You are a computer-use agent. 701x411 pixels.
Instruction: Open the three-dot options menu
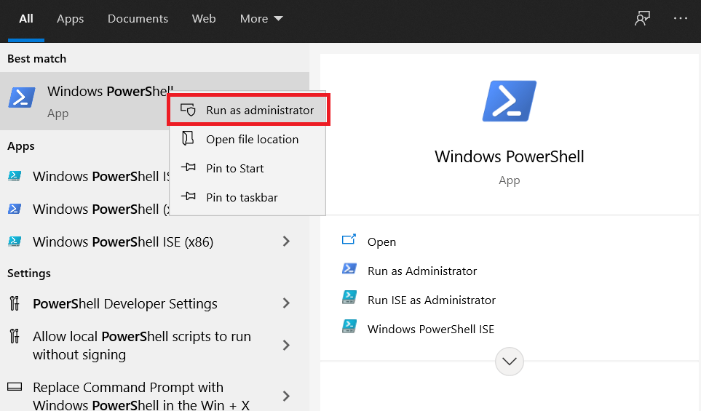(x=681, y=18)
